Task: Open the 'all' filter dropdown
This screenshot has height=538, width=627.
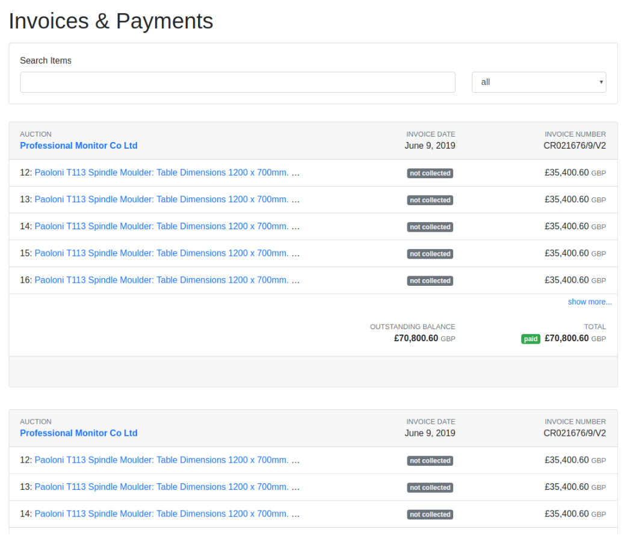Action: click(x=539, y=82)
